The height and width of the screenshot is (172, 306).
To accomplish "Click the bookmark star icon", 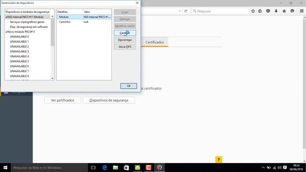I will click(253, 11).
